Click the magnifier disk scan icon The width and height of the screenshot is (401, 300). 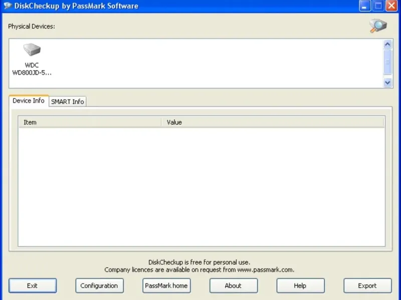coord(378,26)
